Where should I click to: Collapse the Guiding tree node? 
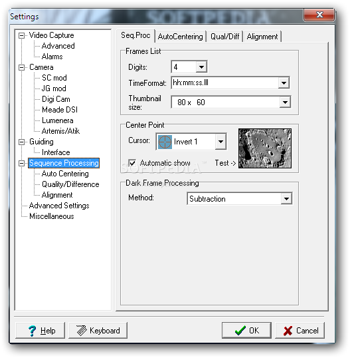(x=21, y=142)
